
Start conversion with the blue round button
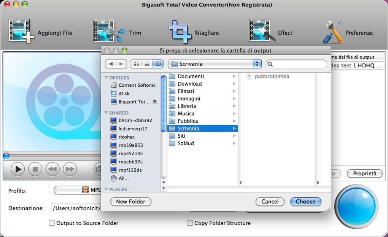(356, 206)
